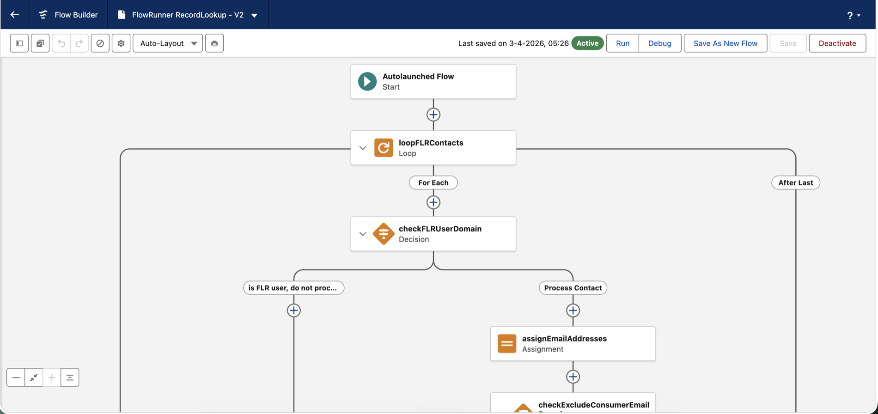Collapse the checkFLRUserDomain chevron

click(x=363, y=234)
